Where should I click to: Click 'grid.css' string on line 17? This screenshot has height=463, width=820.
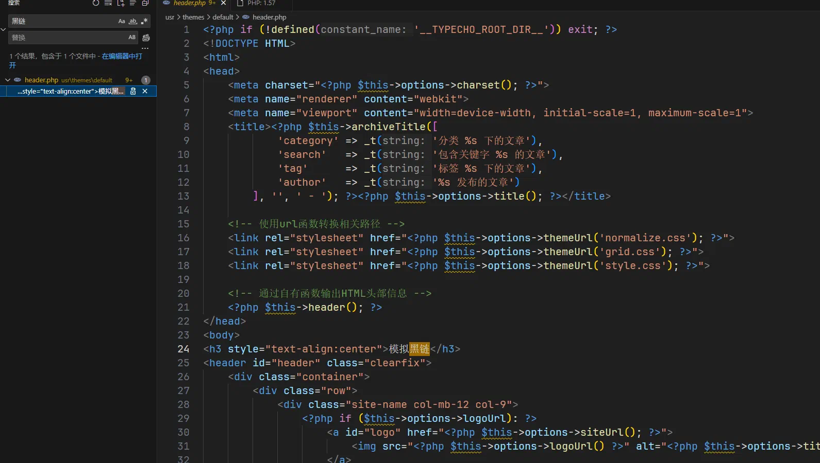[x=630, y=252]
